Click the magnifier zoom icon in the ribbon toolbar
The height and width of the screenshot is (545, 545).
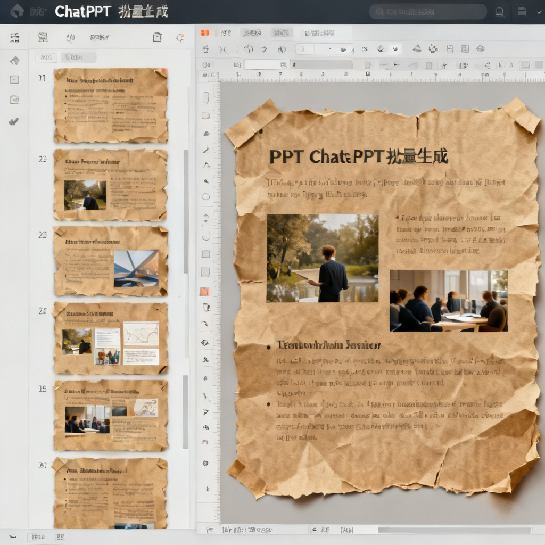pyautogui.click(x=381, y=49)
